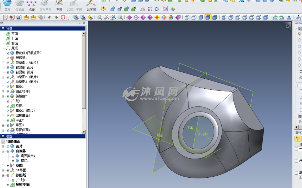
Task: Collapse the 特征 panel header
Action: (3, 28)
